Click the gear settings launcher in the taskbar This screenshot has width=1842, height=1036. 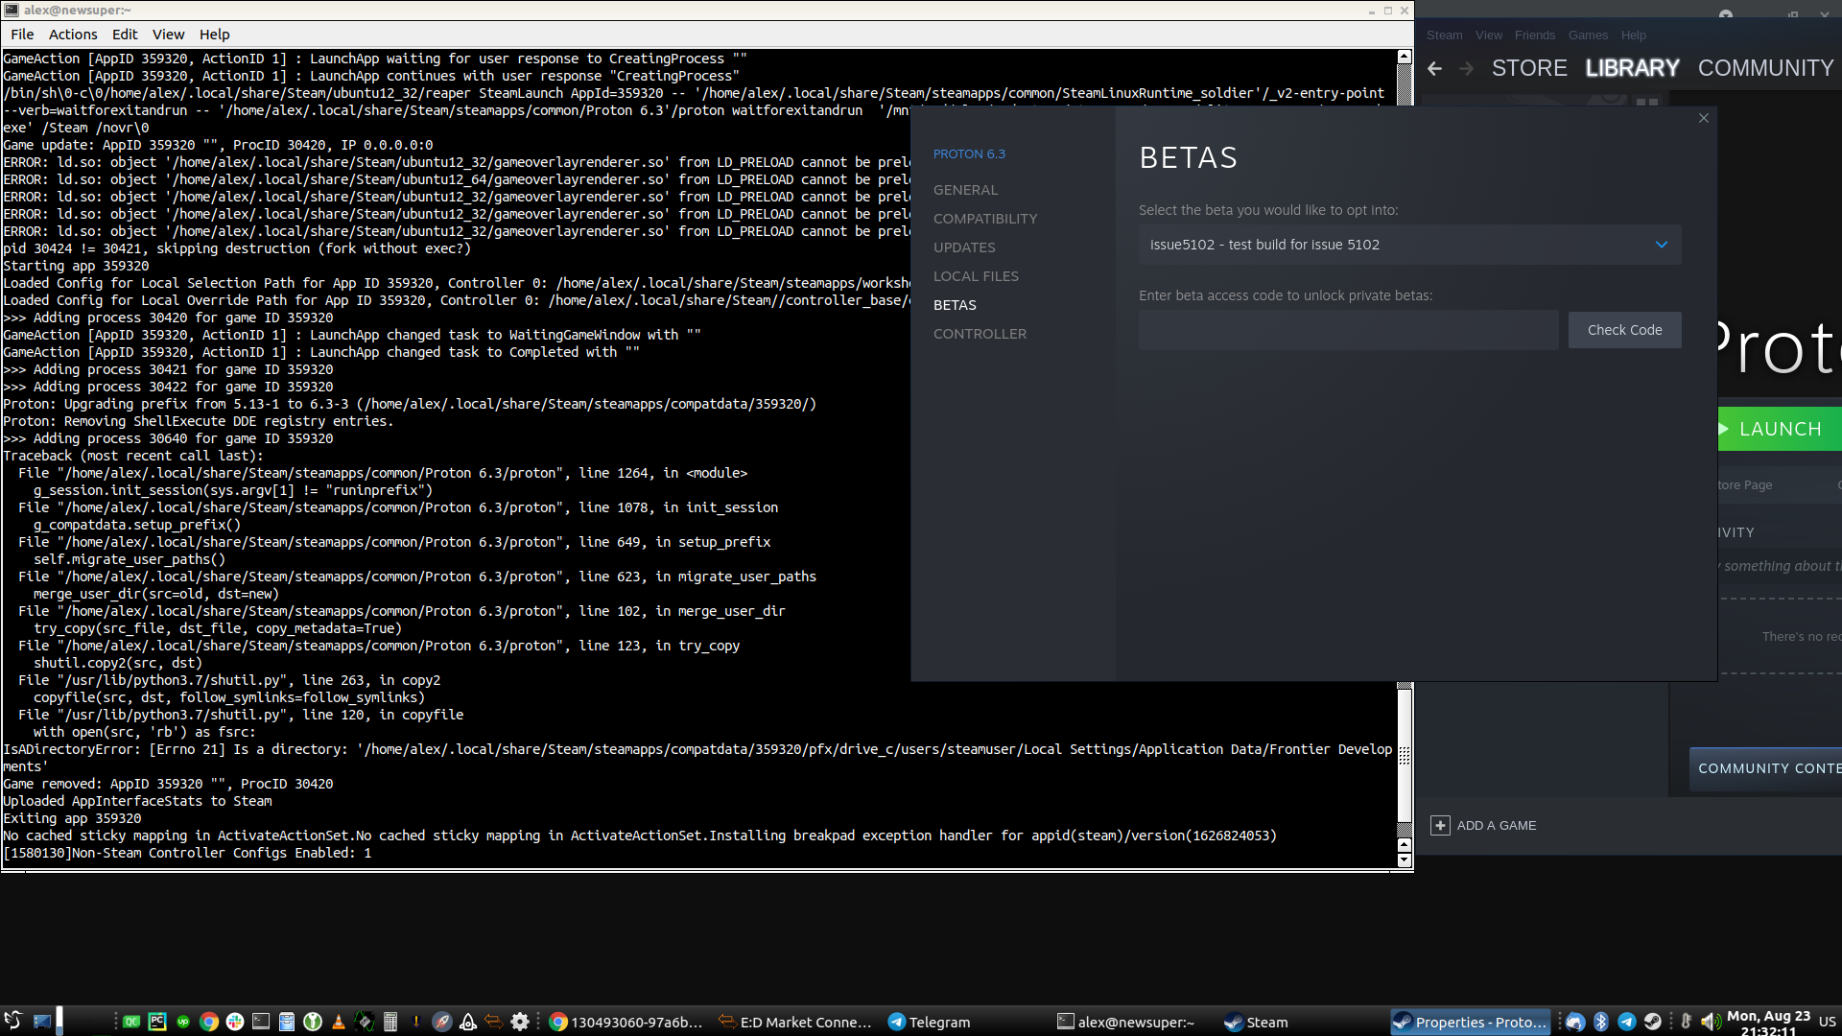click(520, 1022)
